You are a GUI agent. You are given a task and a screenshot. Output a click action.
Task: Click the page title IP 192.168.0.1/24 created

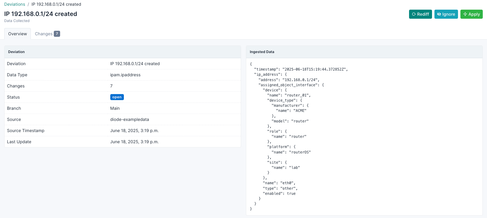pos(40,14)
